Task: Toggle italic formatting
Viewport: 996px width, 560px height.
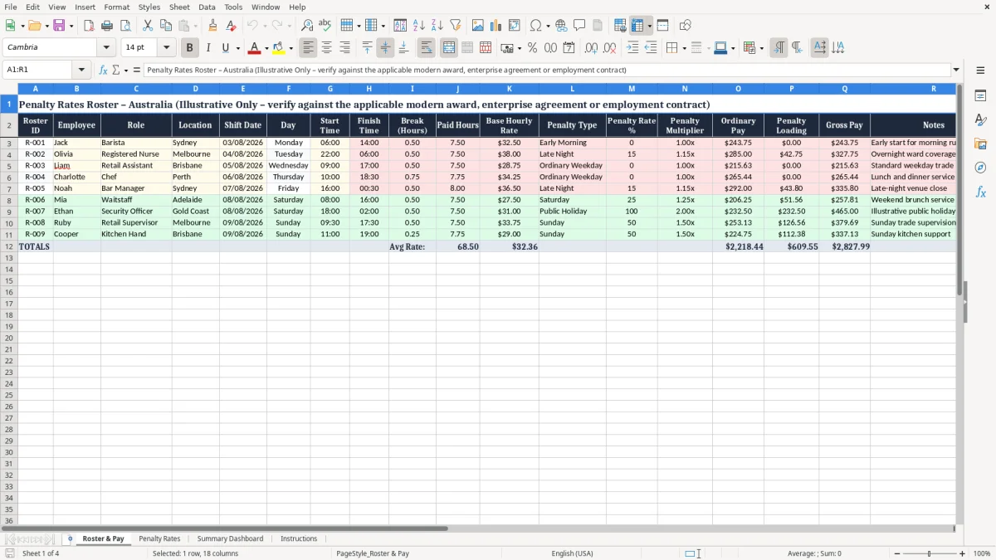Action: point(208,48)
